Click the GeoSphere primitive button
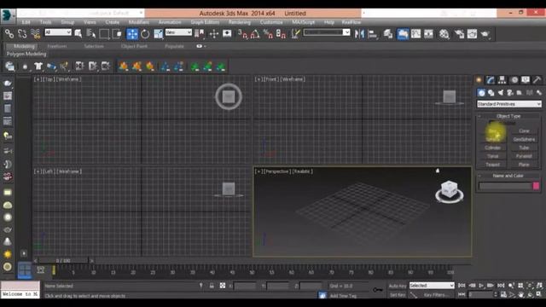Image resolution: width=546 pixels, height=307 pixels. coord(524,139)
